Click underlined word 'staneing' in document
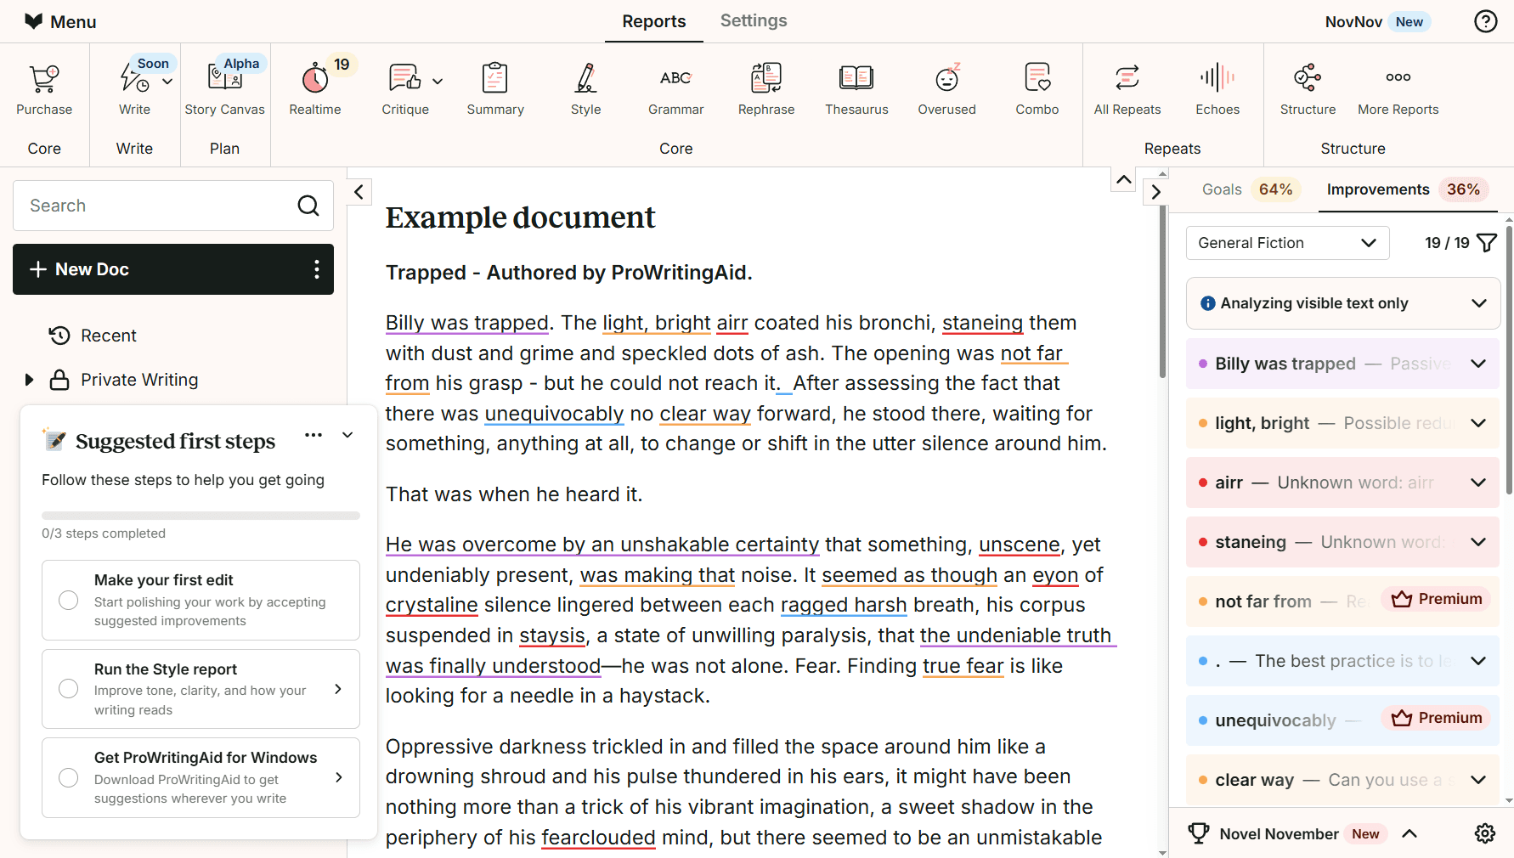Viewport: 1514px width, 858px height. pos(982,323)
